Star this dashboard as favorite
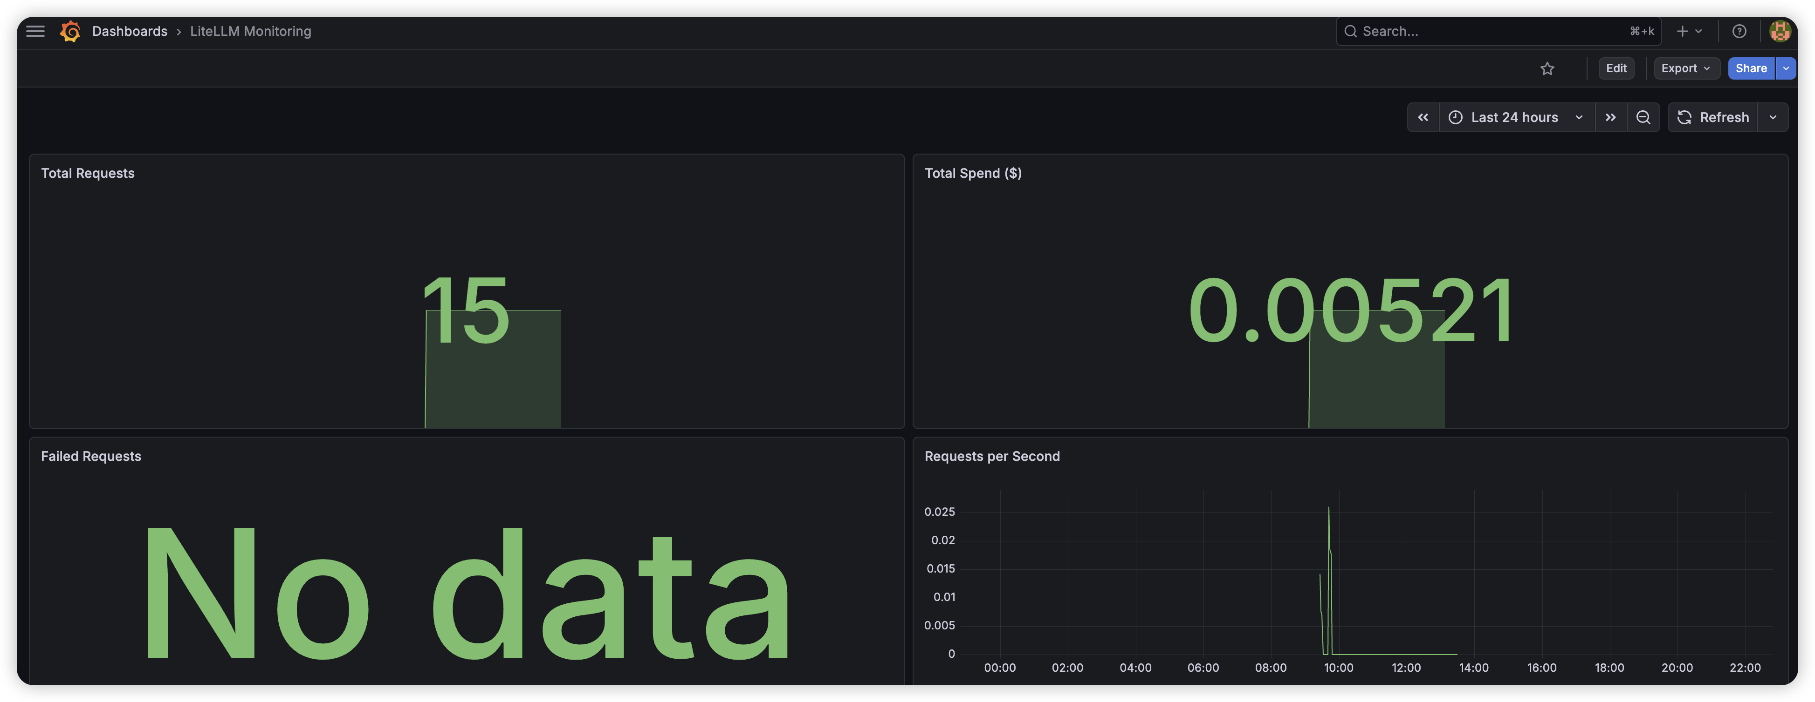Image resolution: width=1815 pixels, height=702 pixels. pos(1547,68)
